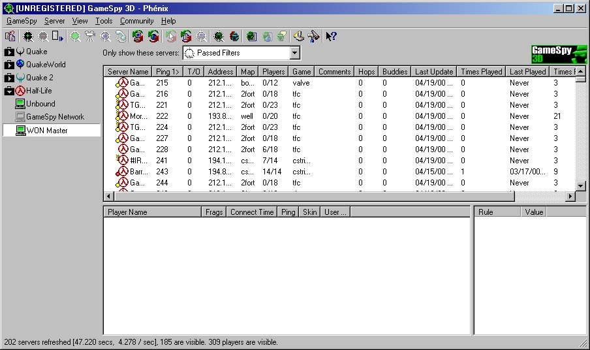This screenshot has width=590, height=350.
Task: Select the server row with ping 215
Action: click(339, 83)
